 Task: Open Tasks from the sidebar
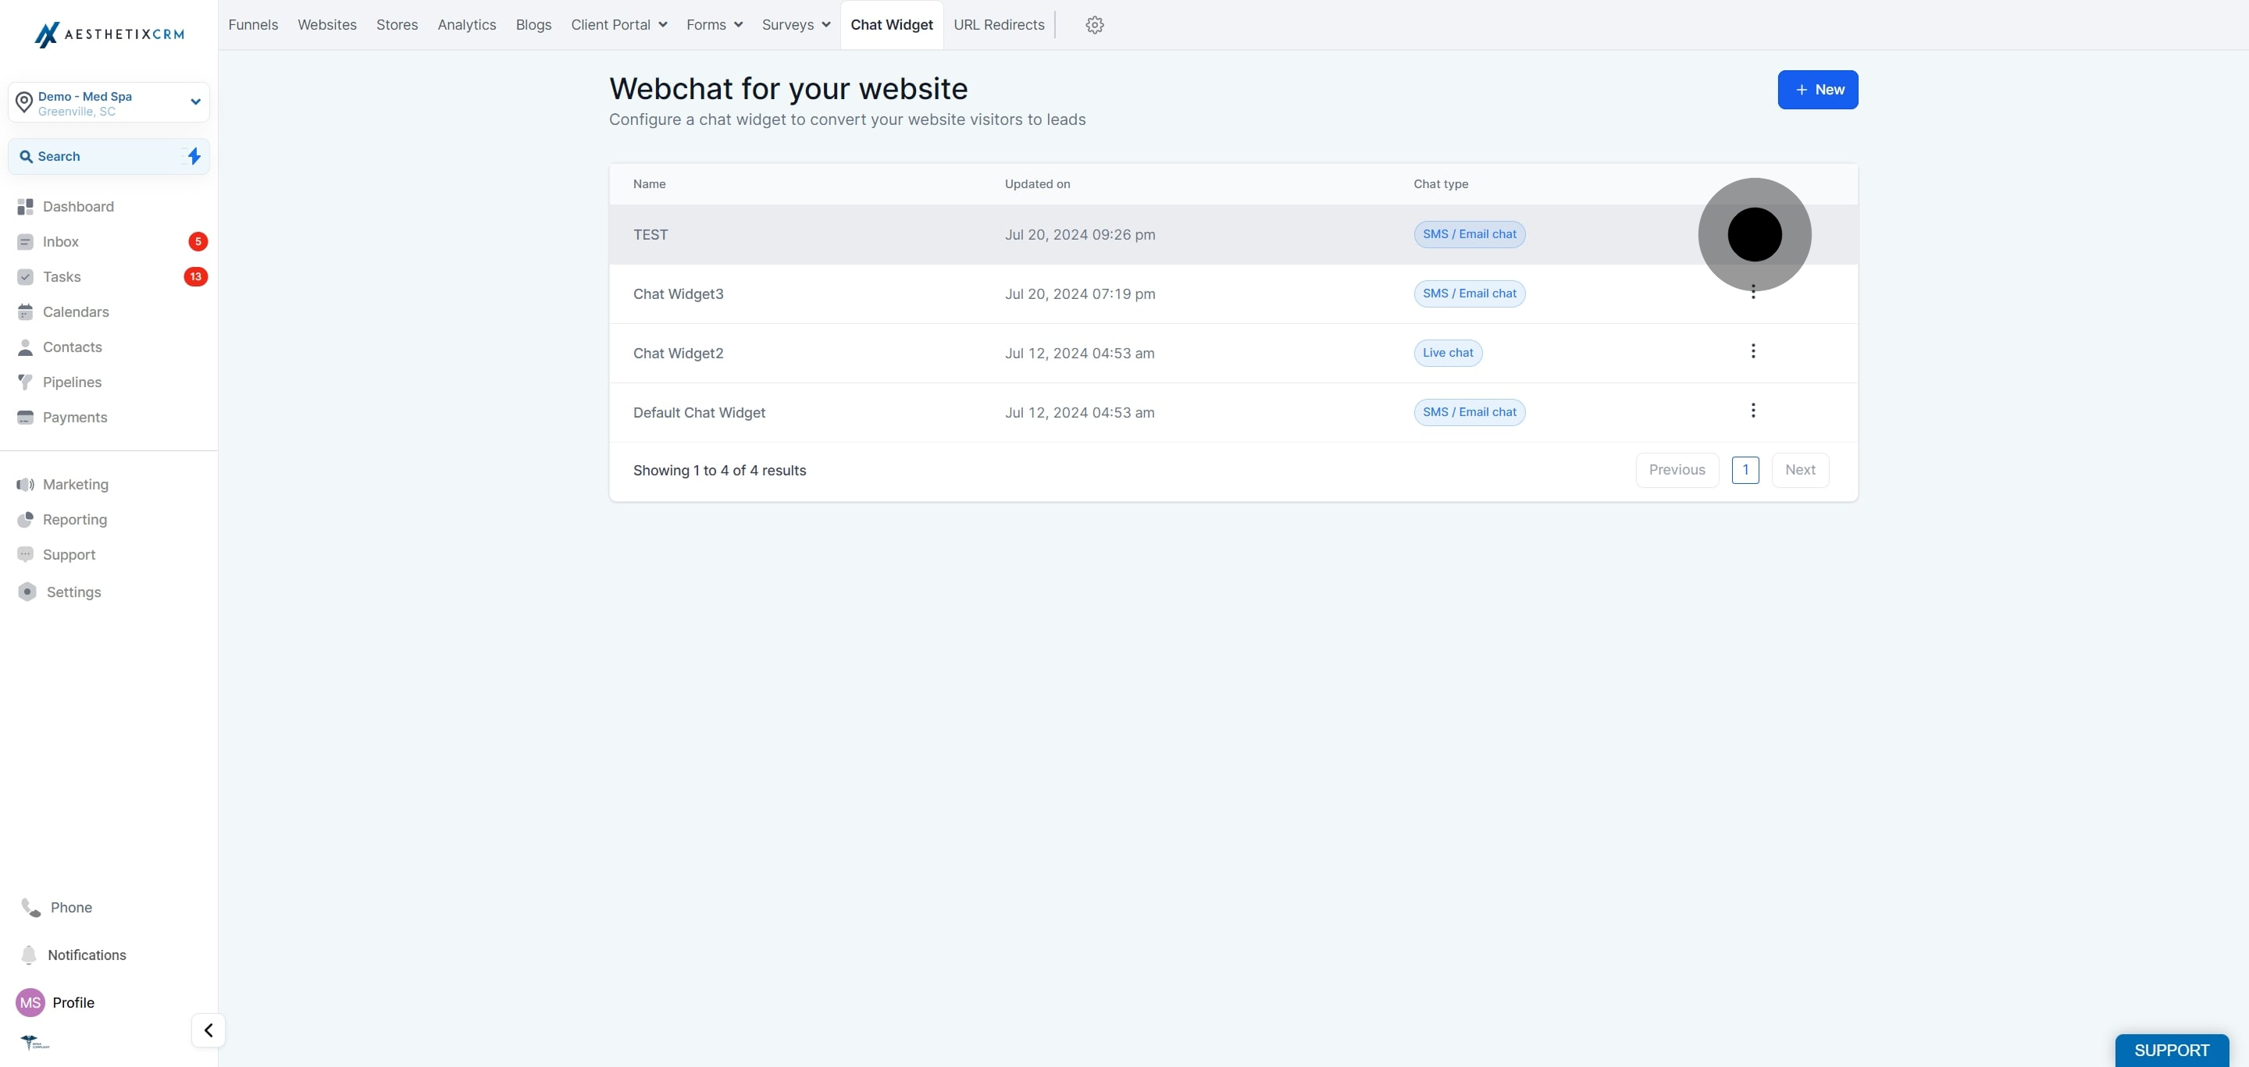(x=61, y=276)
